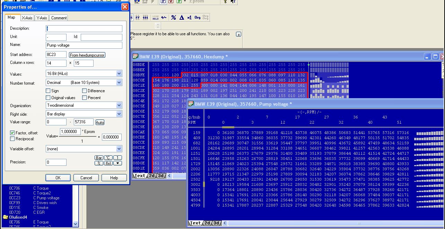Select C EGR in map list

pos(39,212)
